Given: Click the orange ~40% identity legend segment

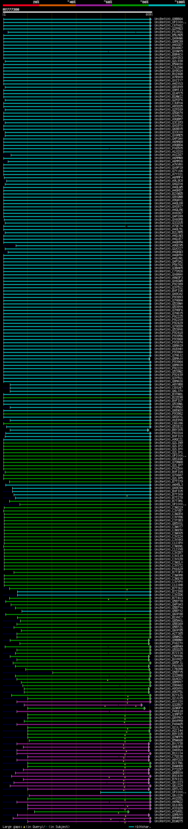Looking at the screenshot, I should 58,5.
